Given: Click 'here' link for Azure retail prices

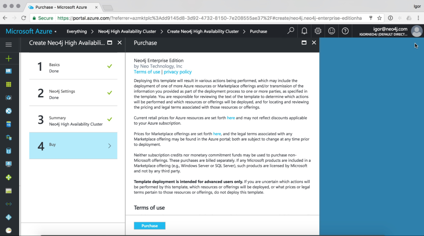Looking at the screenshot, I should coord(231,118).
